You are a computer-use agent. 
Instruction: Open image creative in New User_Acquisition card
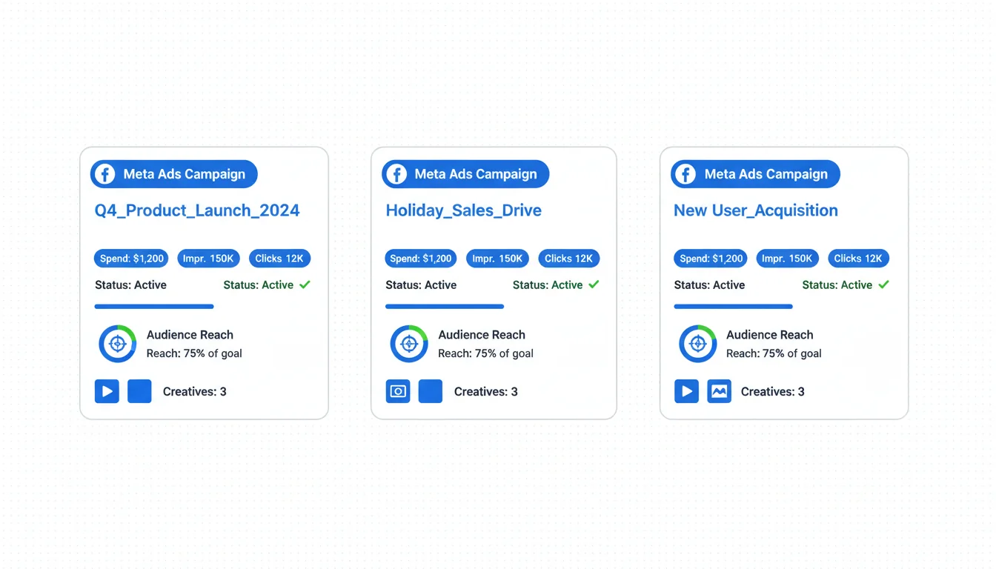(719, 391)
